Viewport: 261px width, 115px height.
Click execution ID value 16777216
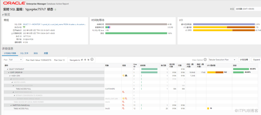[x=27, y=36]
